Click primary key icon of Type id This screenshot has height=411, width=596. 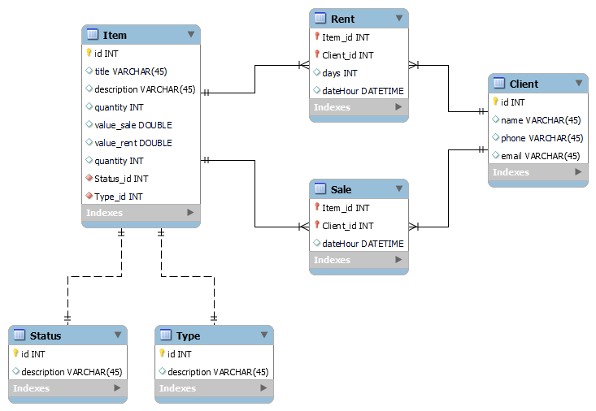pyautogui.click(x=162, y=353)
